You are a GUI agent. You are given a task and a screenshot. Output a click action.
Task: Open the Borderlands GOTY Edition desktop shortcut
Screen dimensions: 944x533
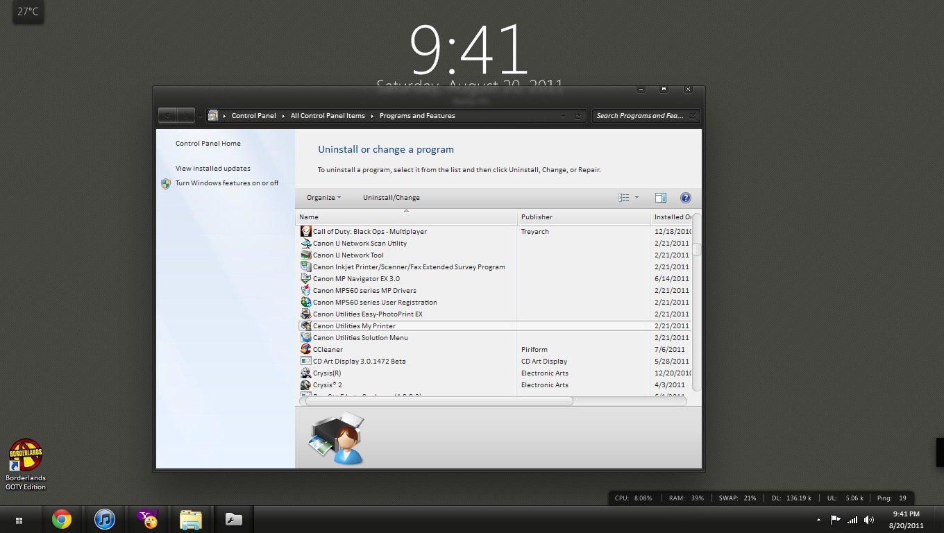click(26, 464)
